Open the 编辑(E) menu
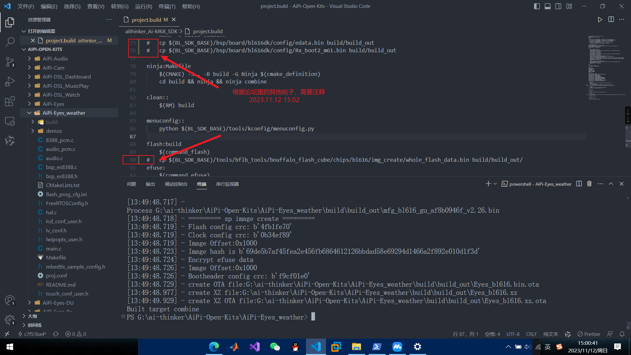 [49, 6]
